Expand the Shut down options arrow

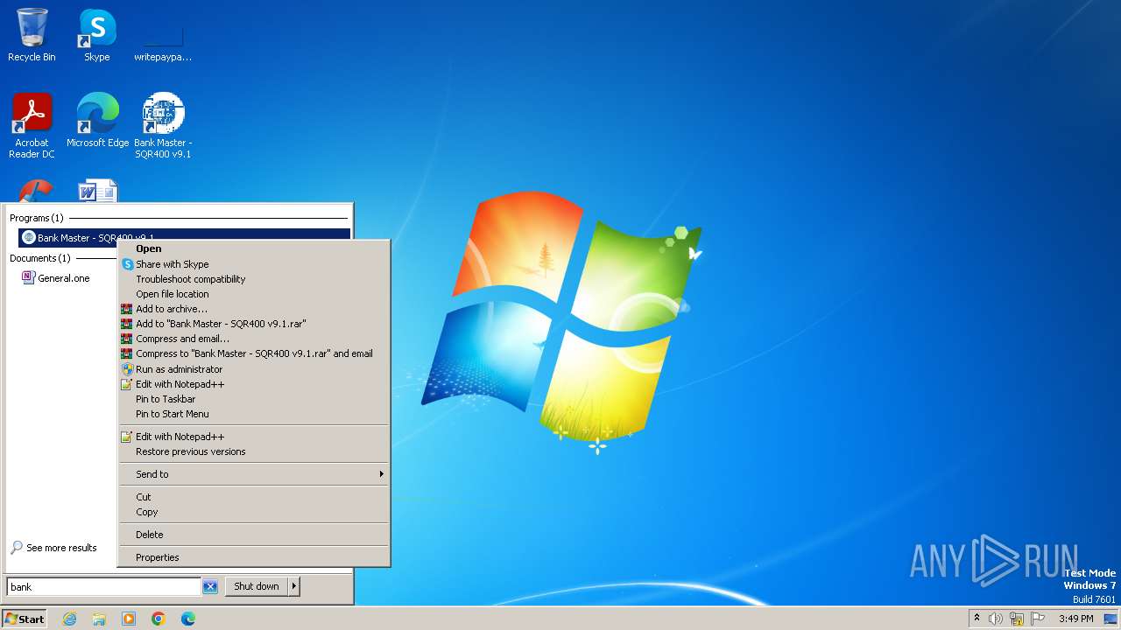coord(294,586)
